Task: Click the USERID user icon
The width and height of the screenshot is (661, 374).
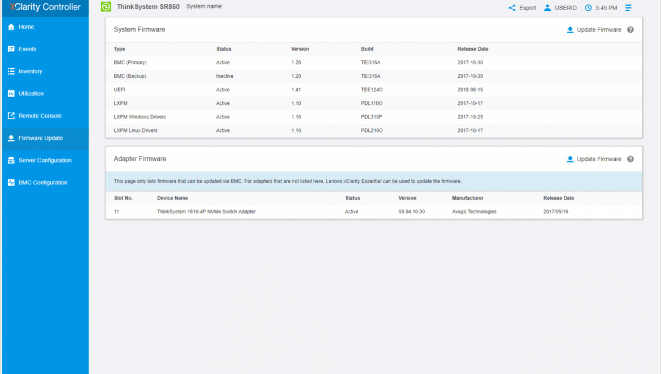Action: pyautogui.click(x=547, y=8)
